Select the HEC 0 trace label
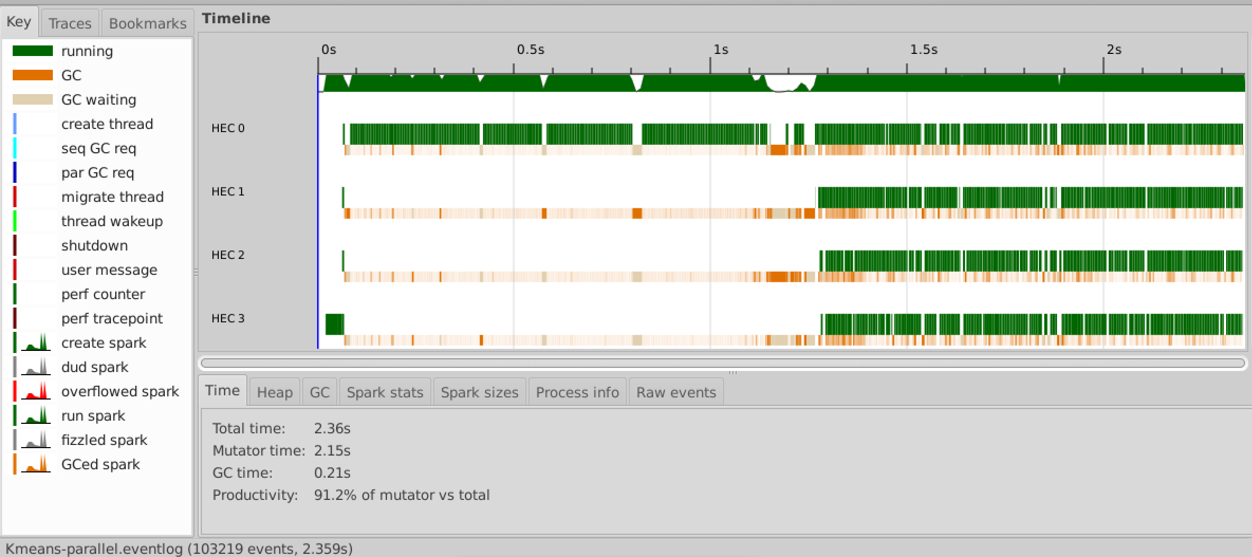Screen dimensions: 1252x557 click(x=228, y=128)
